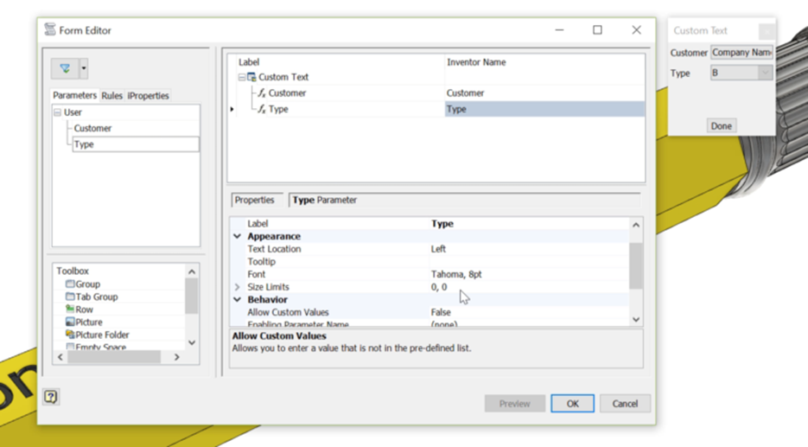This screenshot has width=808, height=447.
Task: Minimize the Form Editor window
Action: tap(559, 30)
